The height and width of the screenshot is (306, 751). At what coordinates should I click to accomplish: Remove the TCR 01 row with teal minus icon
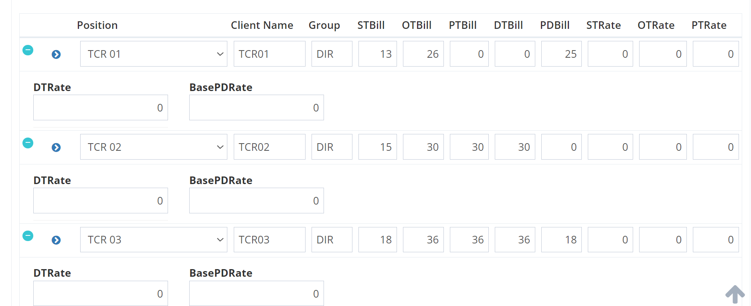click(28, 50)
